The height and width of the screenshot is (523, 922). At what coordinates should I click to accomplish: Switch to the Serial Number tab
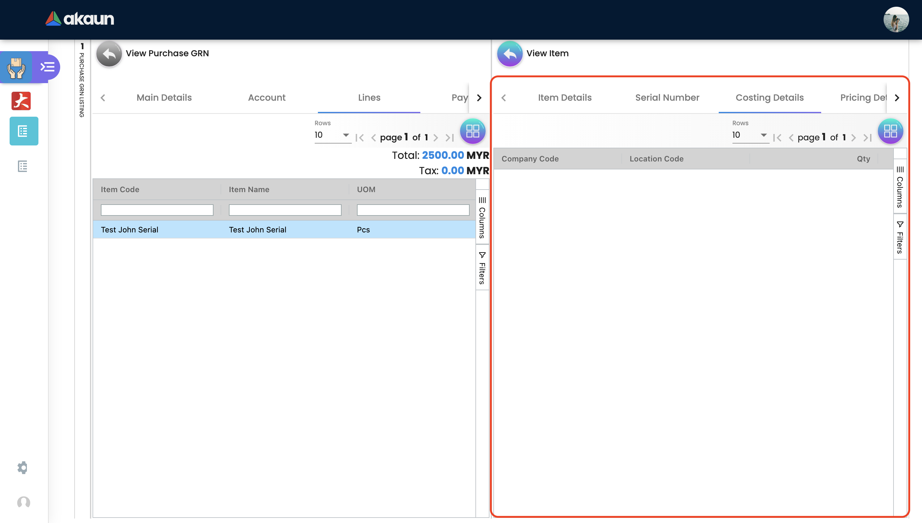[x=667, y=98]
